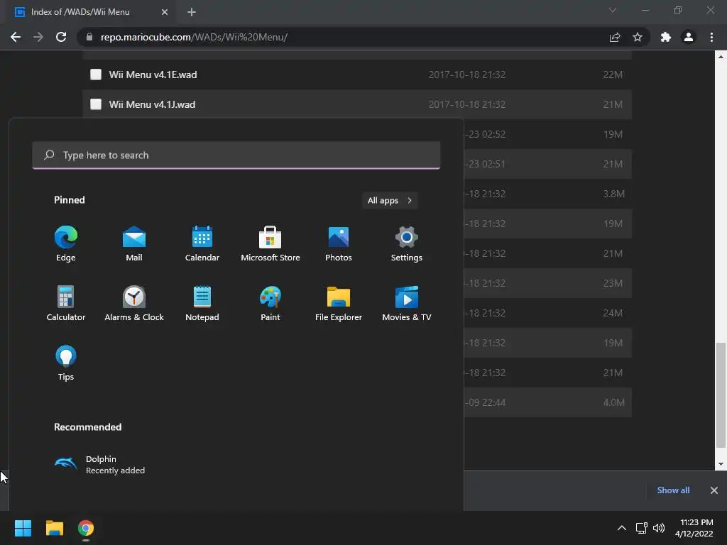
Task: Share this page from address bar
Action: pyautogui.click(x=615, y=37)
